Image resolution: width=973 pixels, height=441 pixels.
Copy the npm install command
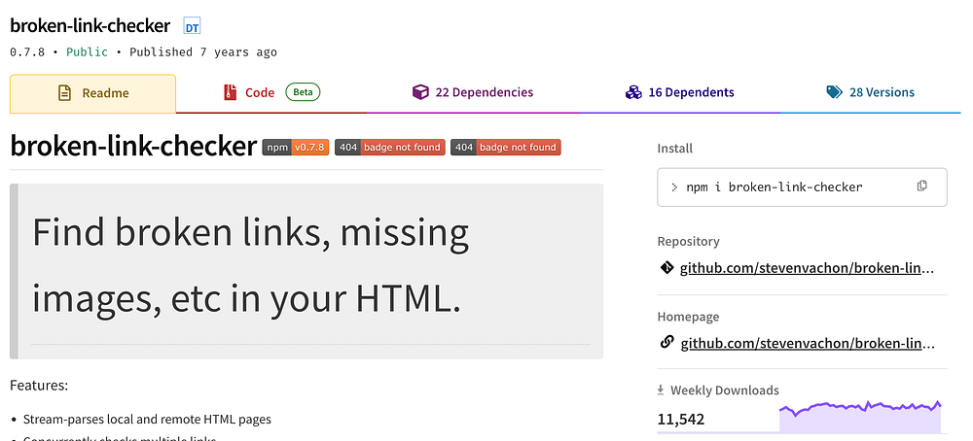coord(922,186)
